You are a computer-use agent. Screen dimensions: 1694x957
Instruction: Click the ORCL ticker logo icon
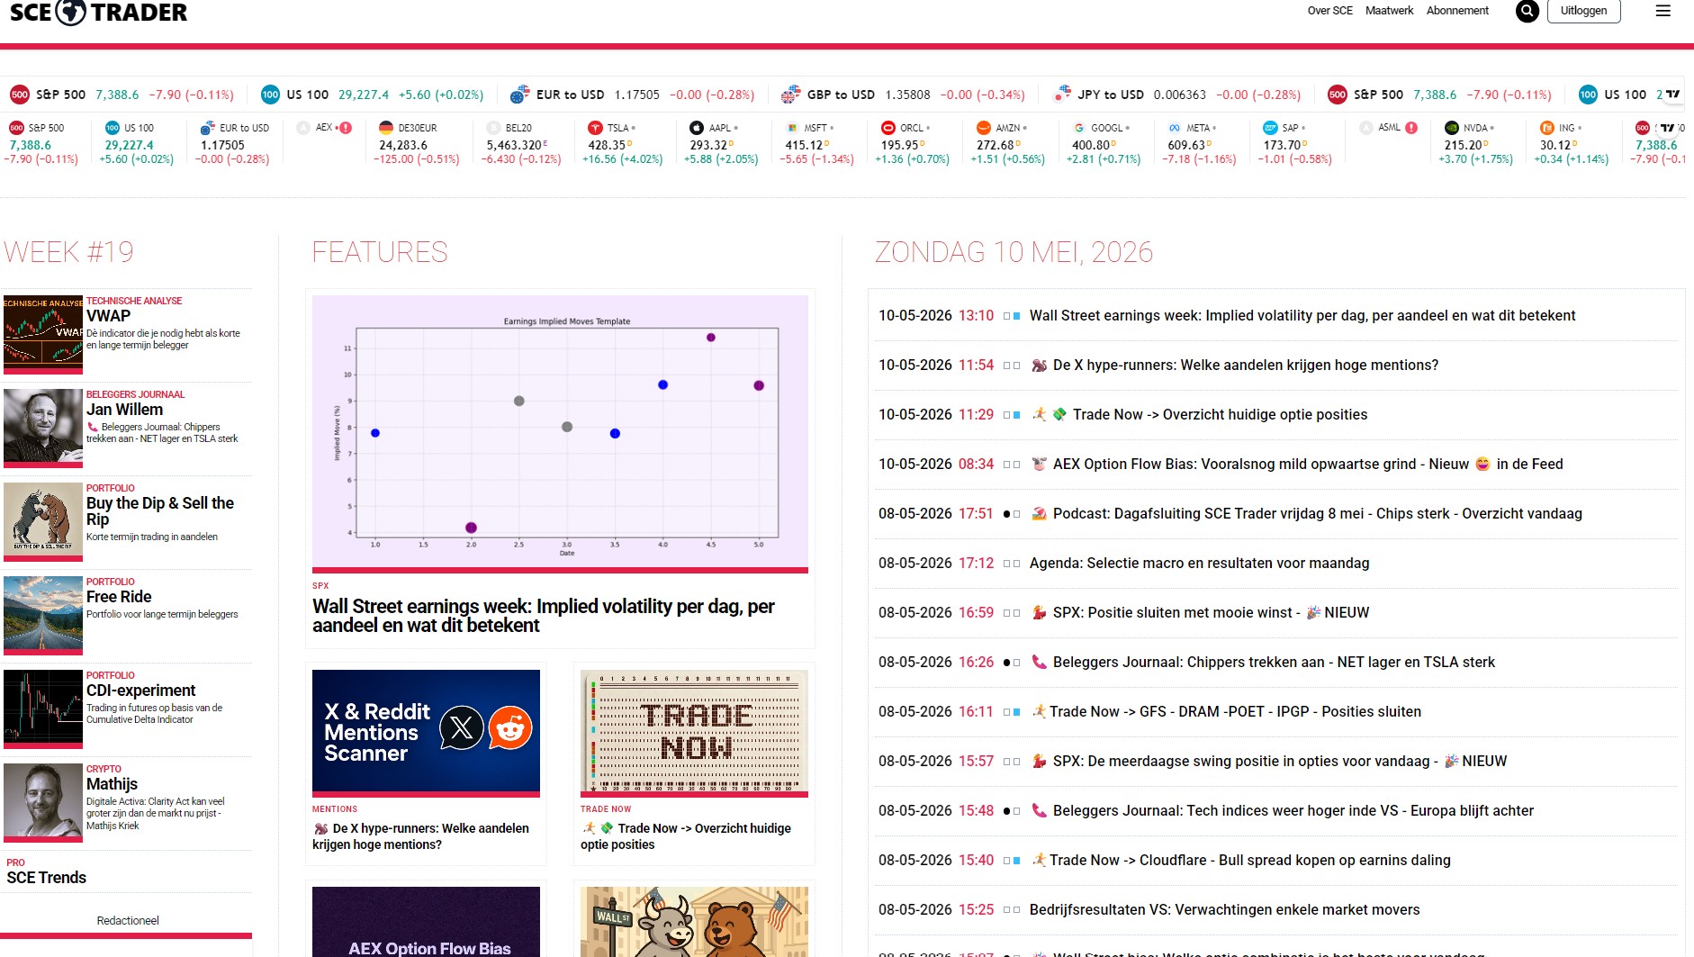tap(888, 128)
